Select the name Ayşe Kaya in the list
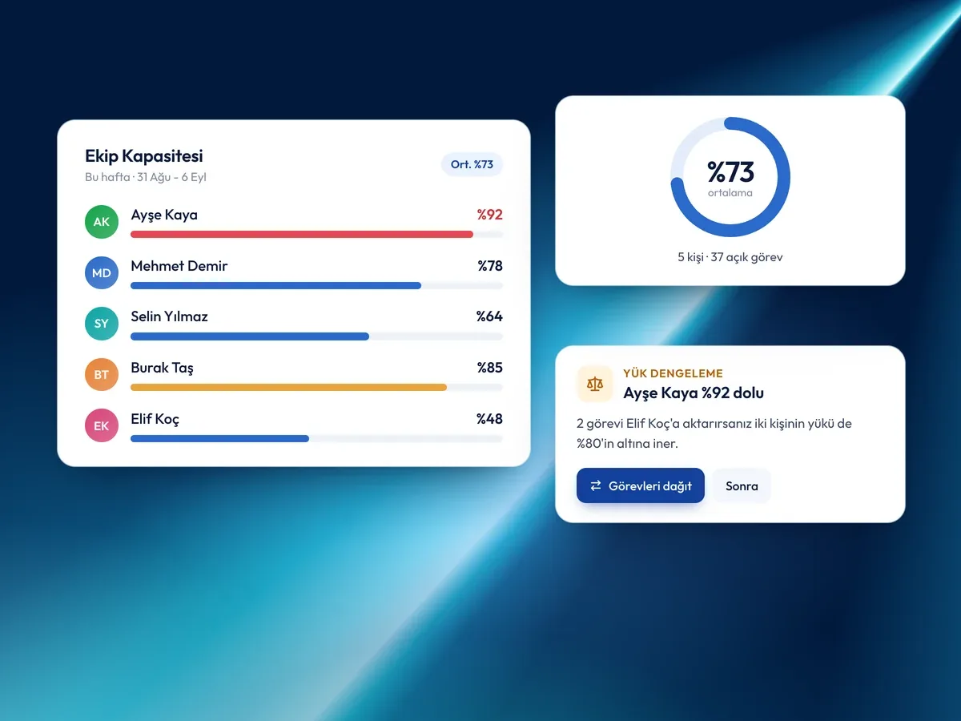This screenshot has height=721, width=961. (164, 215)
